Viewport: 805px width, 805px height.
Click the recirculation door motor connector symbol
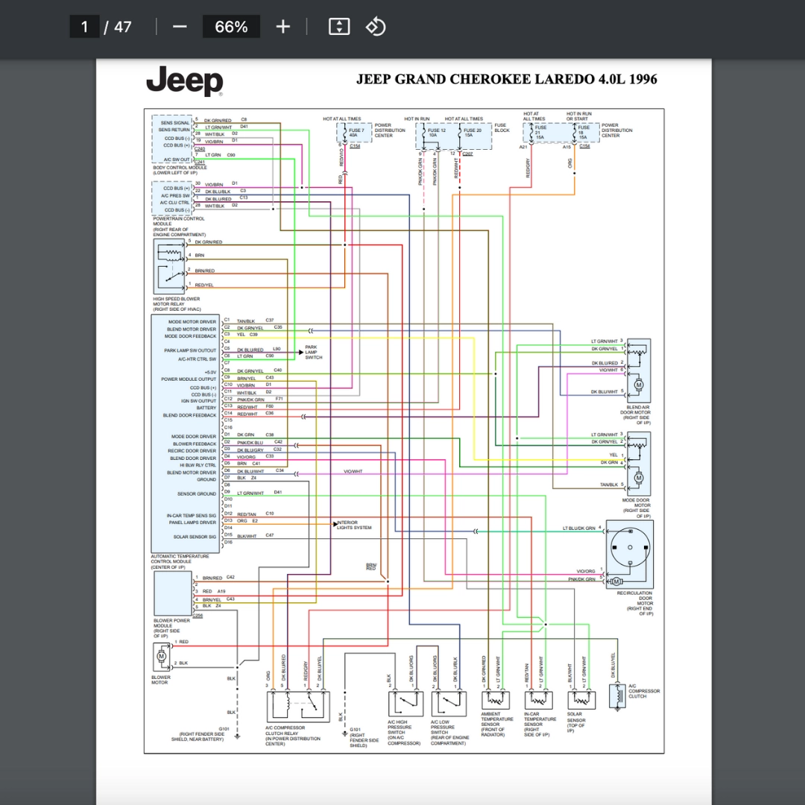630,555
